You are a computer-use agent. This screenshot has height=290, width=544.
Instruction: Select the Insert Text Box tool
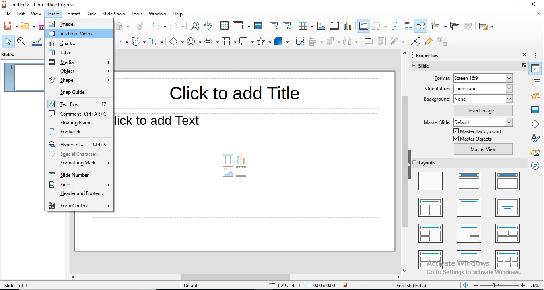363,26
